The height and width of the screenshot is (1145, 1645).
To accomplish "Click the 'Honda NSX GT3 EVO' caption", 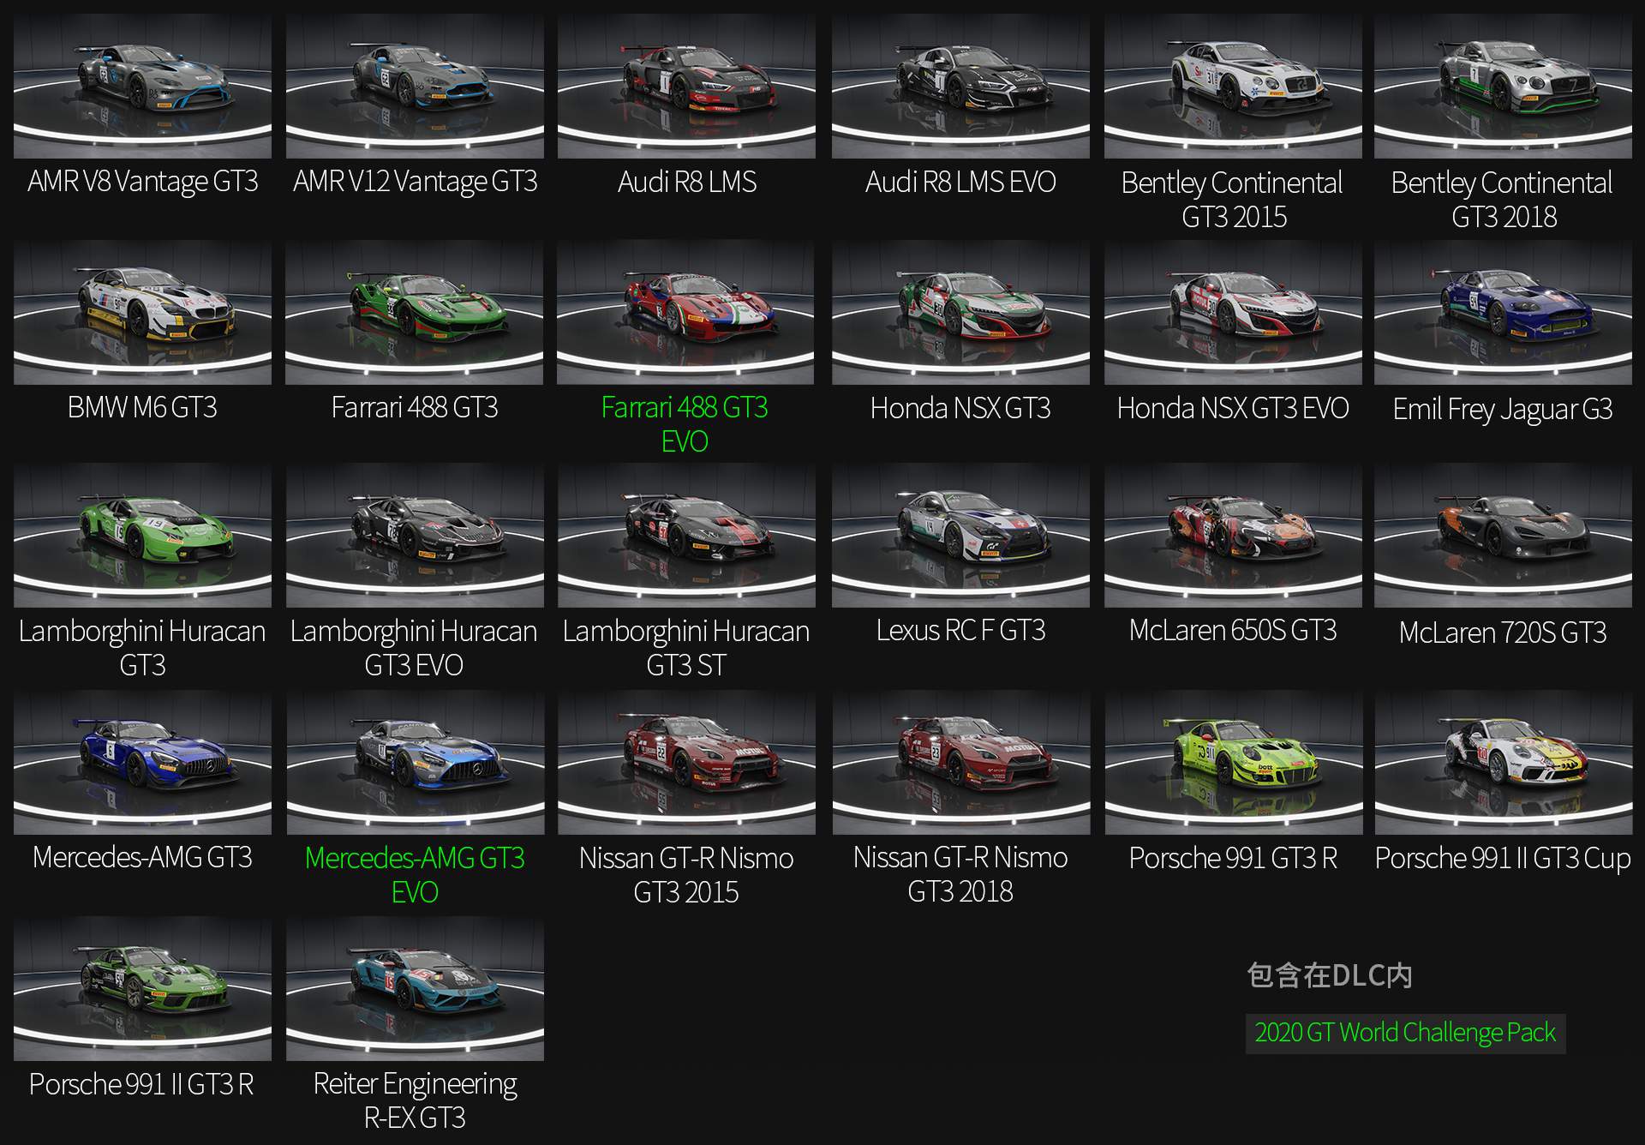I will [1233, 408].
